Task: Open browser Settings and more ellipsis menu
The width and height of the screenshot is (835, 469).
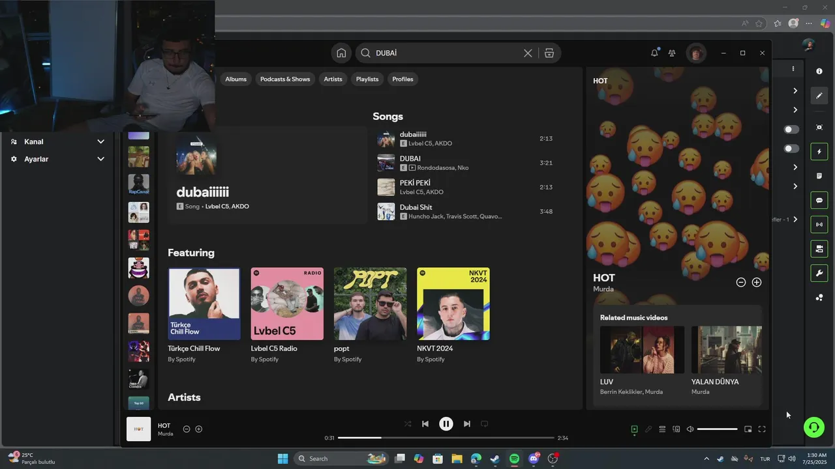Action: point(809,23)
